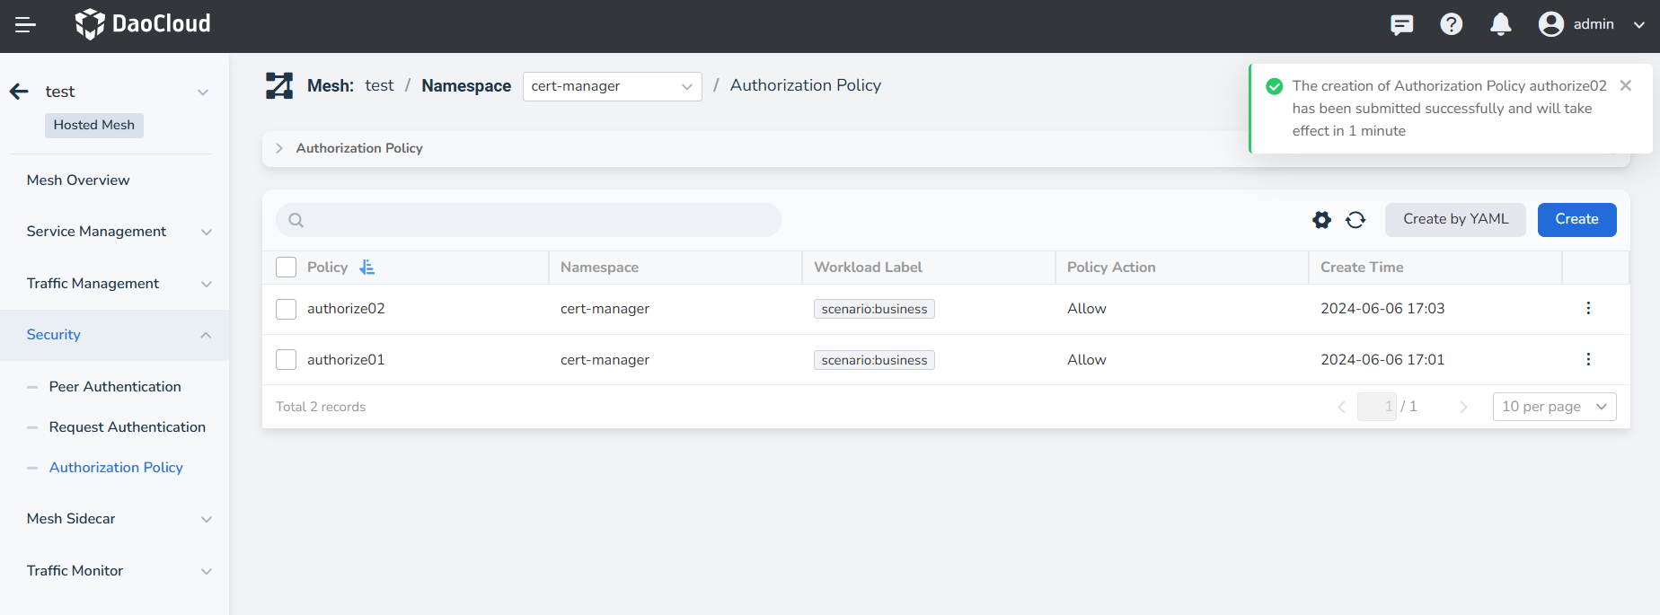This screenshot has height=615, width=1660.
Task: Click the blue Create button
Action: (1576, 220)
